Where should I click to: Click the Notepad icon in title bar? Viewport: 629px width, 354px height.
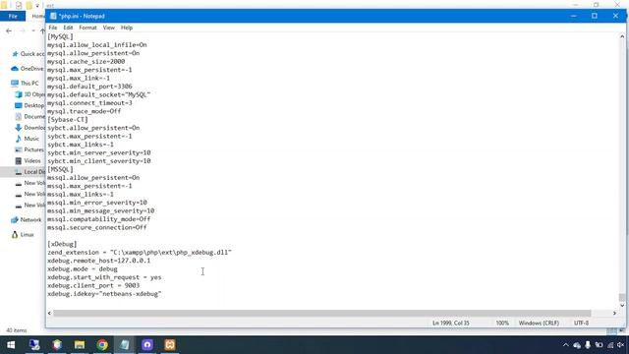[x=53, y=16]
